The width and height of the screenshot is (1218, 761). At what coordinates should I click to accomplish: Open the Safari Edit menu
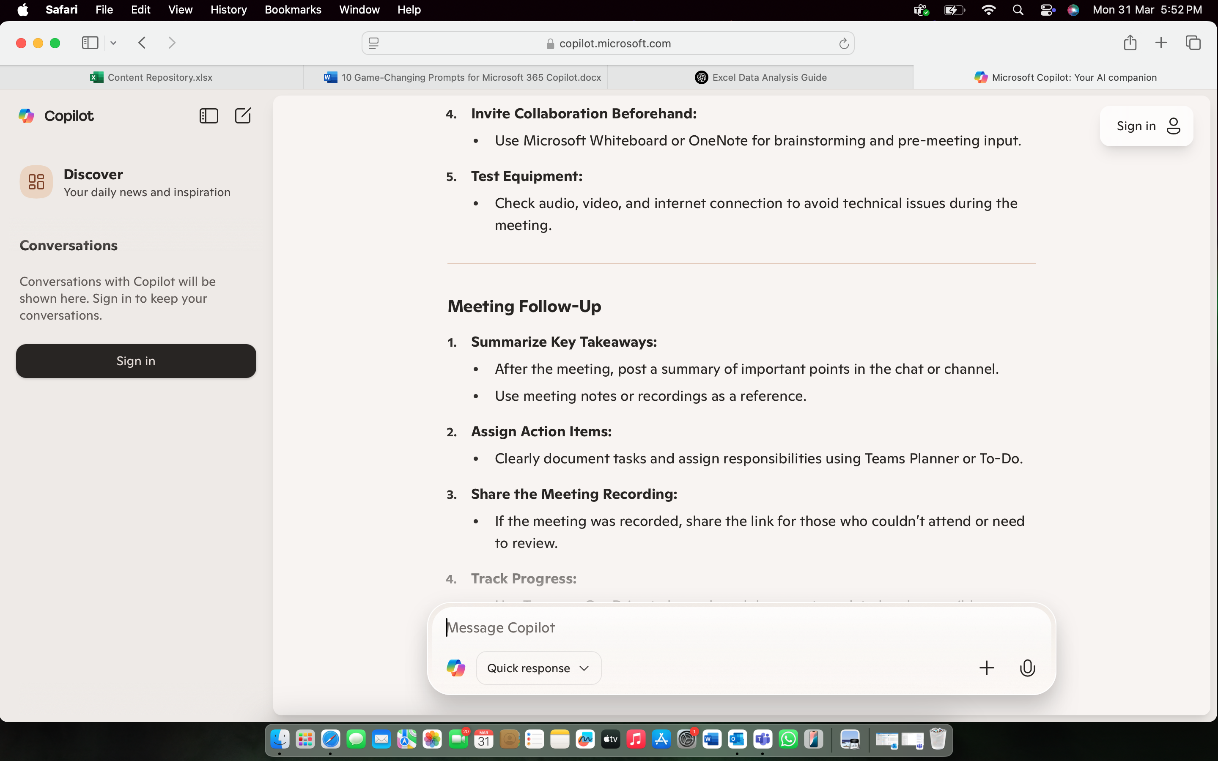click(x=140, y=10)
